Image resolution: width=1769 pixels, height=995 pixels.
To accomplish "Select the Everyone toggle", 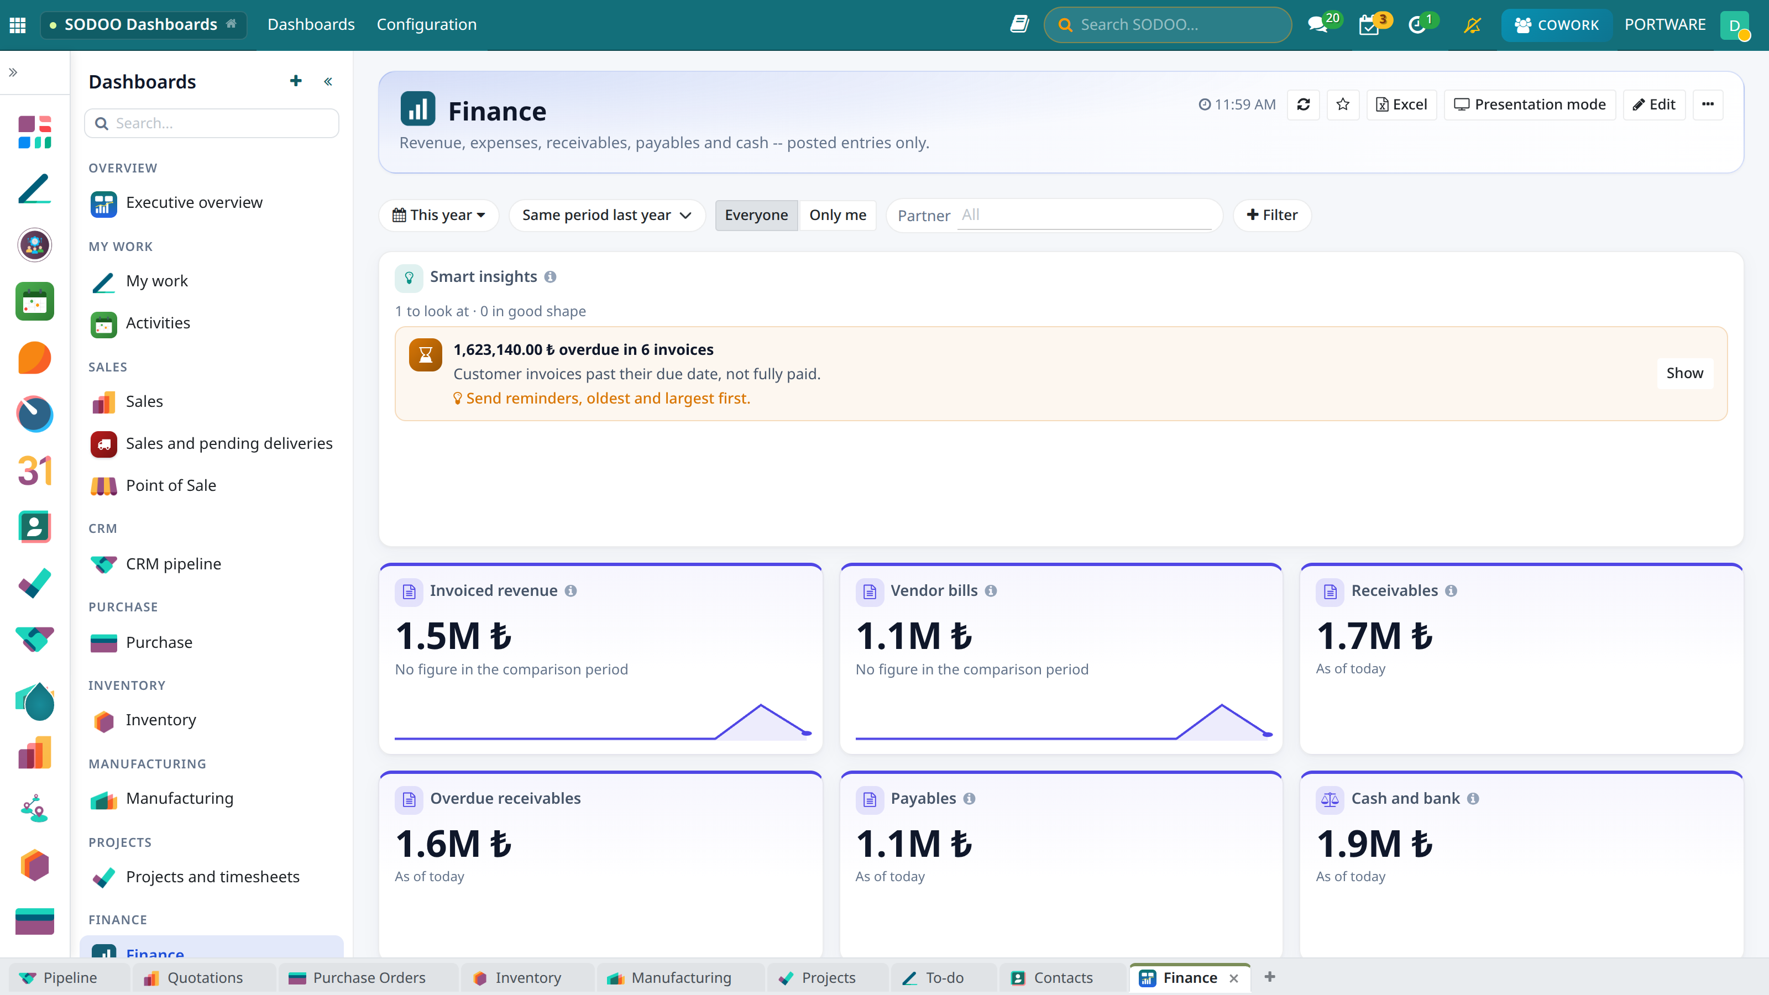I will [x=756, y=215].
